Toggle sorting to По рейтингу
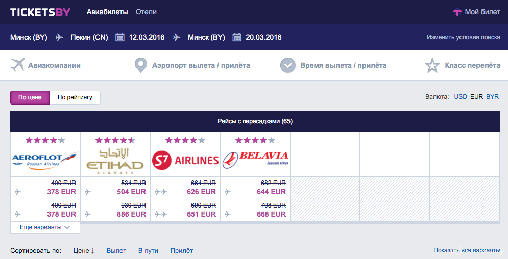Viewport: 508px width, 259px height. coord(75,97)
